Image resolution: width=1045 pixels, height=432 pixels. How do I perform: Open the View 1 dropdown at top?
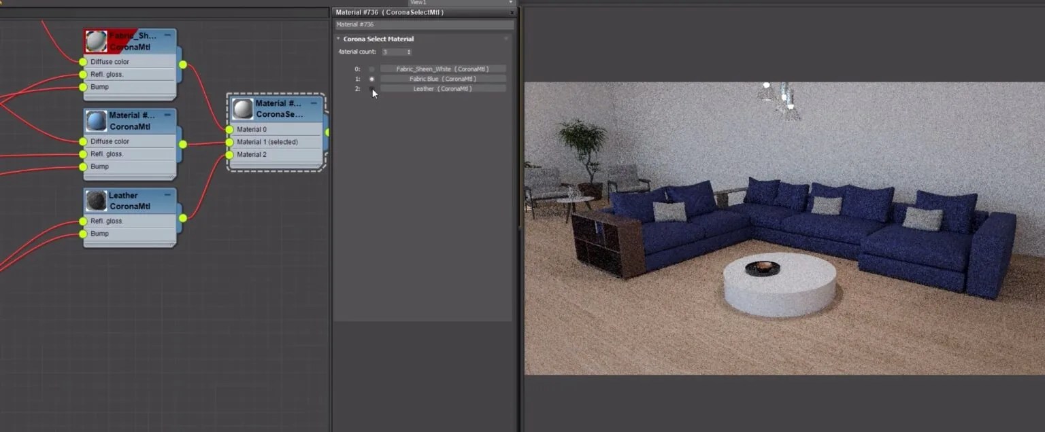click(x=510, y=2)
